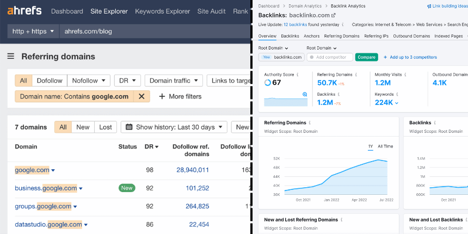Click info icon on New and Lost Referring Domains
The height and width of the screenshot is (234, 468).
pos(341,219)
